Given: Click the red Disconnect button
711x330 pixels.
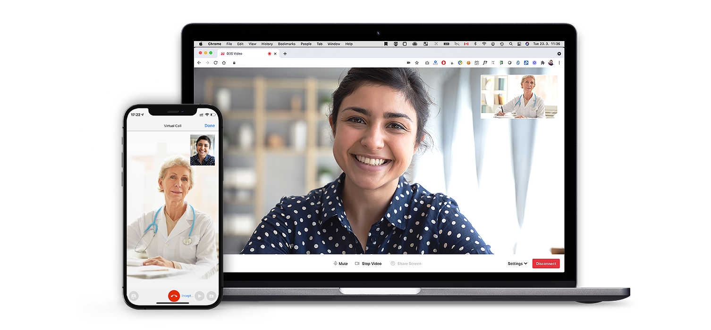Looking at the screenshot, I should [x=546, y=264].
